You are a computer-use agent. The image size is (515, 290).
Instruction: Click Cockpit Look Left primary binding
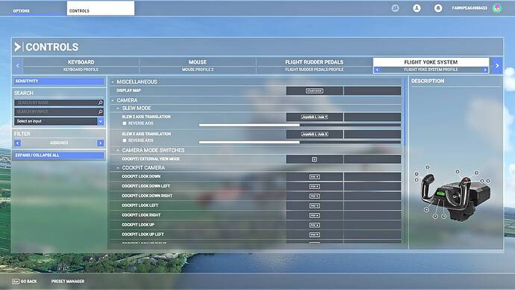tap(314, 206)
